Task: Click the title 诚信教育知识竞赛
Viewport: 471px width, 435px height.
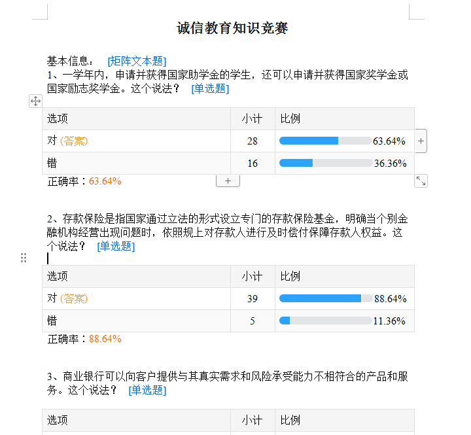Action: tap(232, 28)
